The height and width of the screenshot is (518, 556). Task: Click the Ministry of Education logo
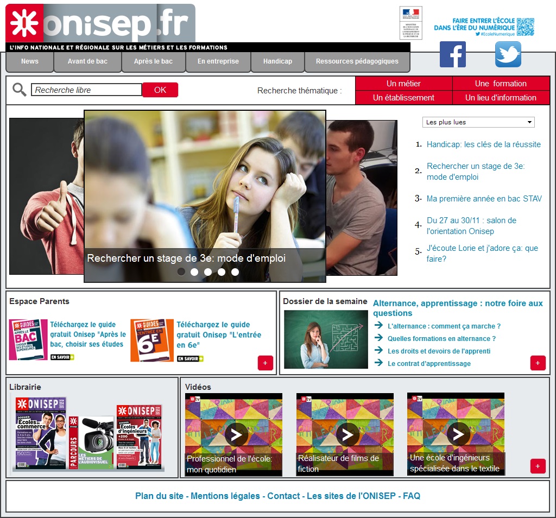click(410, 23)
